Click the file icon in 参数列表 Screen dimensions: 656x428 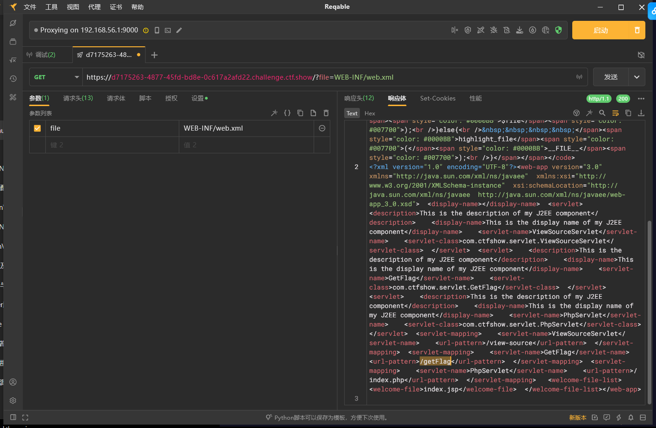pyautogui.click(x=313, y=113)
